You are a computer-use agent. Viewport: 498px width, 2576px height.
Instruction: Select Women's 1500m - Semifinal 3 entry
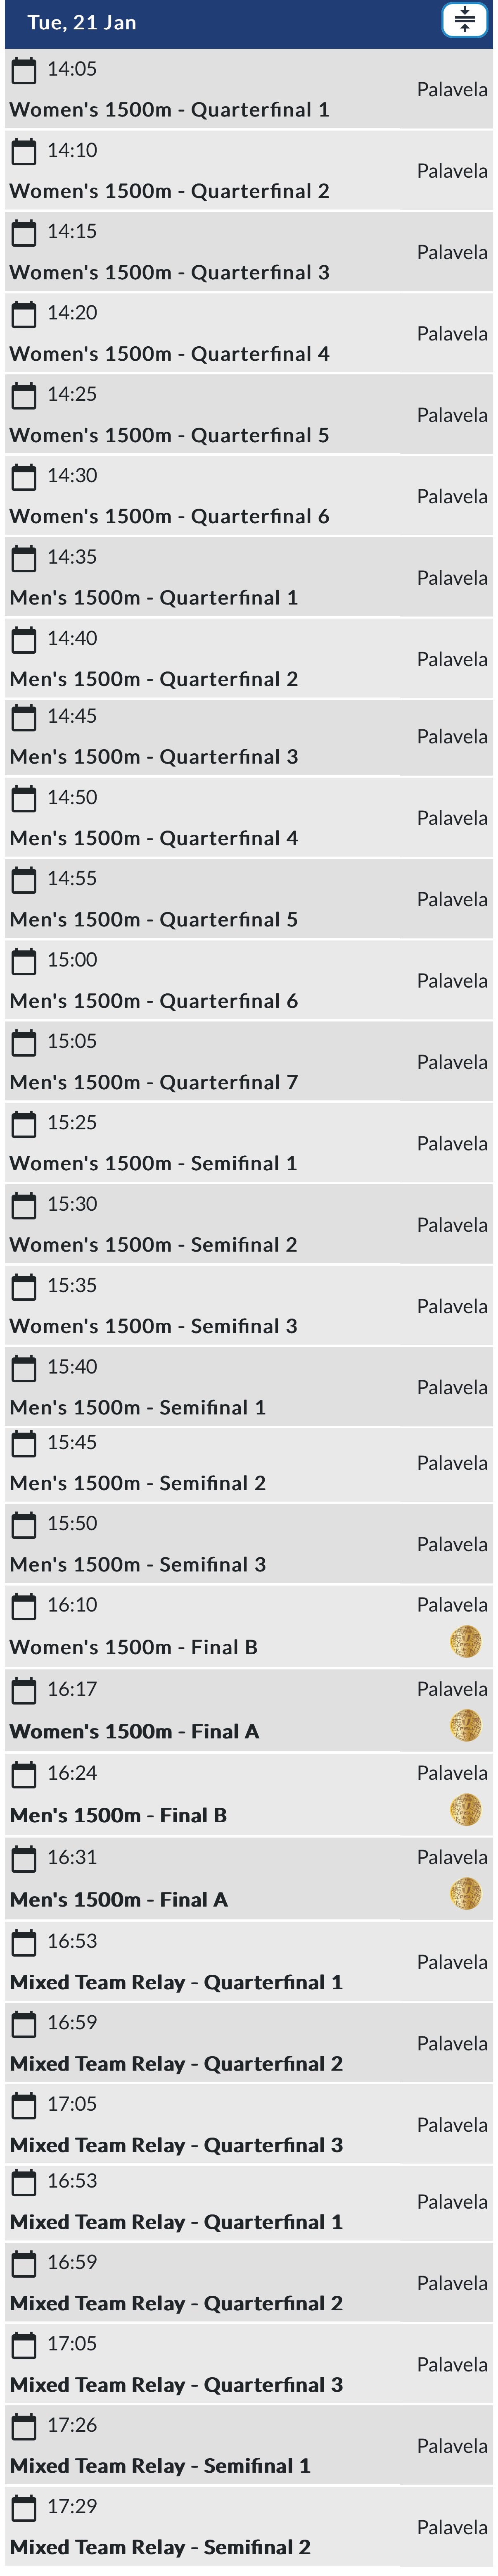[153, 1326]
